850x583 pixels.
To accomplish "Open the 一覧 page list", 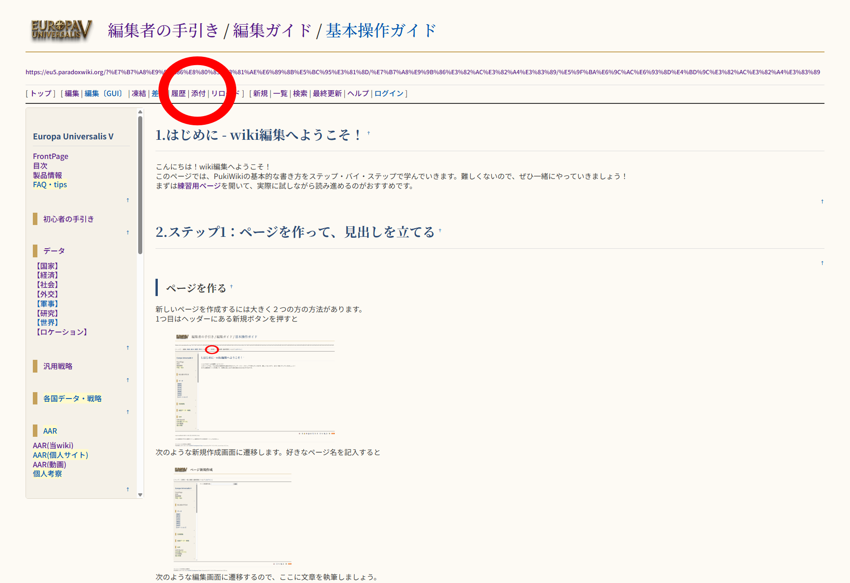I will click(280, 93).
